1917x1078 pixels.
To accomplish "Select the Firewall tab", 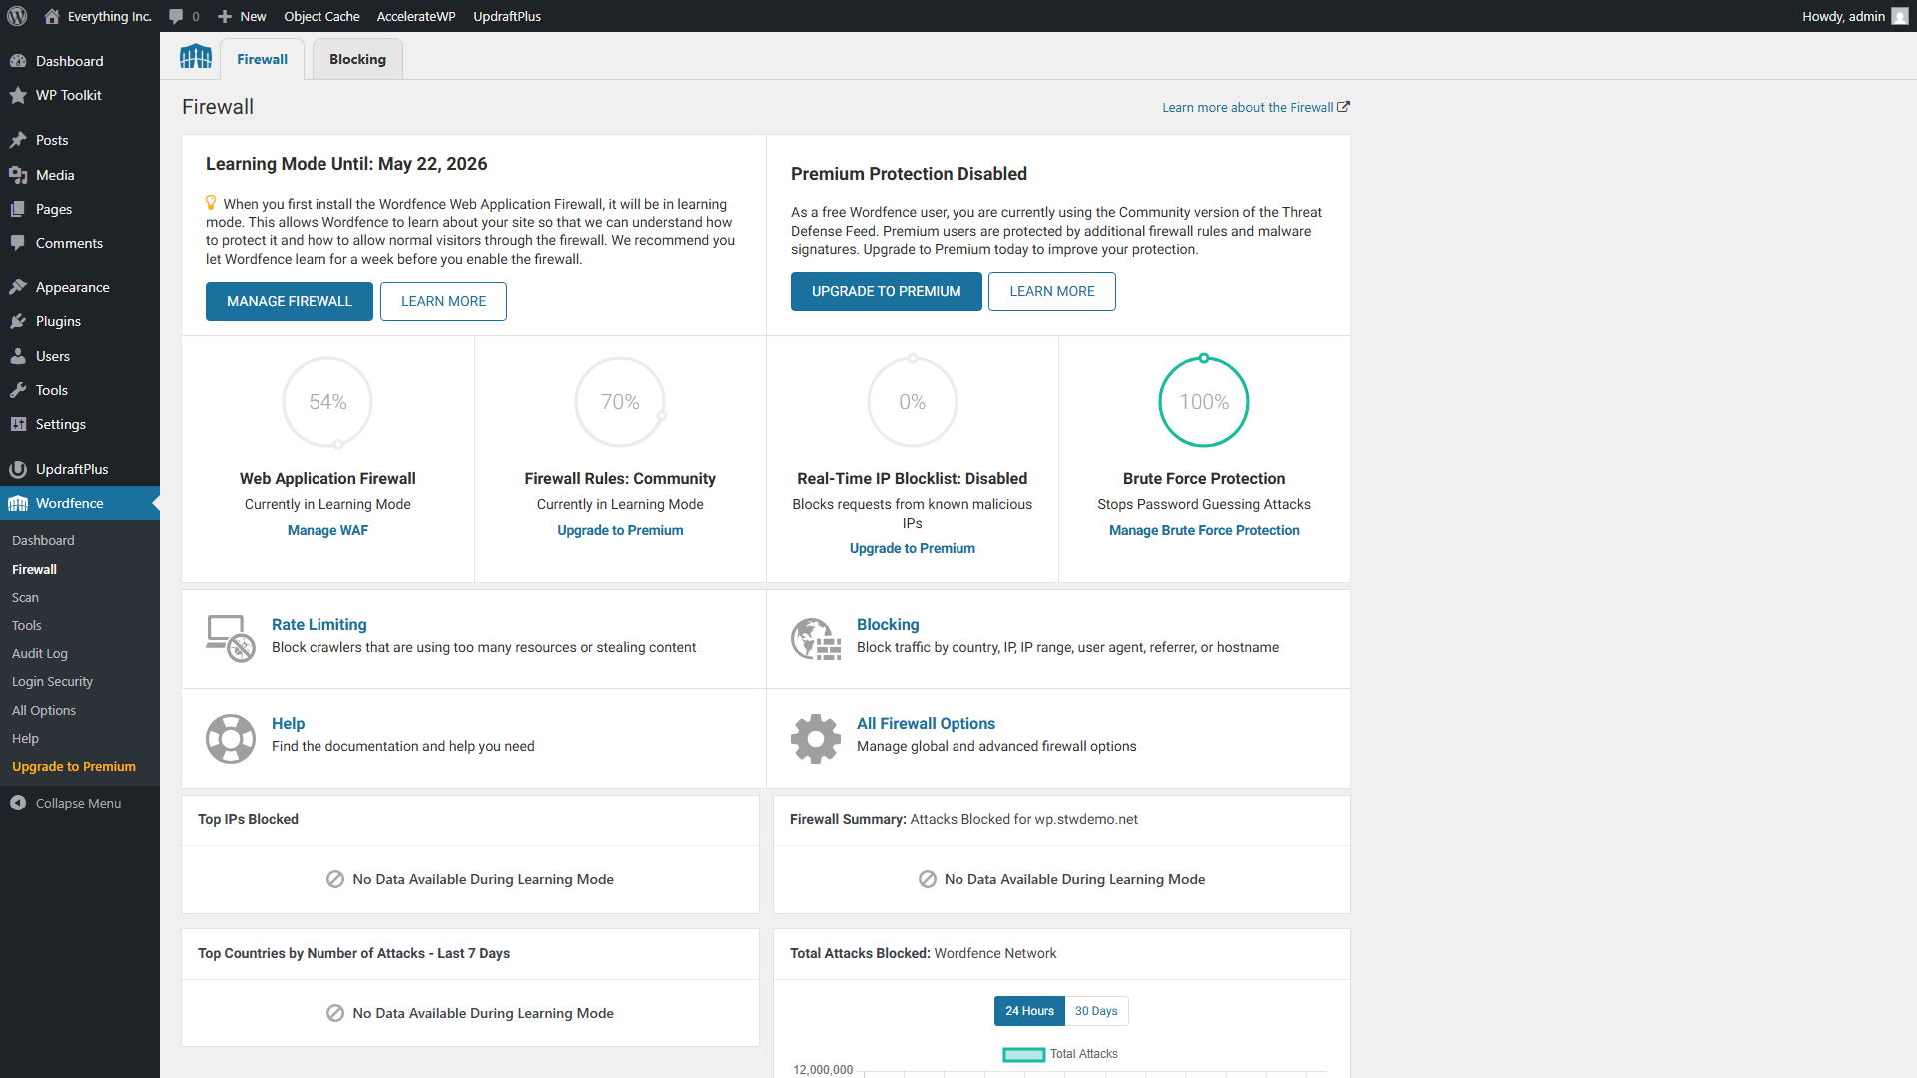I will point(262,59).
